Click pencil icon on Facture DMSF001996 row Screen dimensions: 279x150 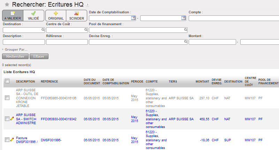pyautogui.click(x=12, y=140)
